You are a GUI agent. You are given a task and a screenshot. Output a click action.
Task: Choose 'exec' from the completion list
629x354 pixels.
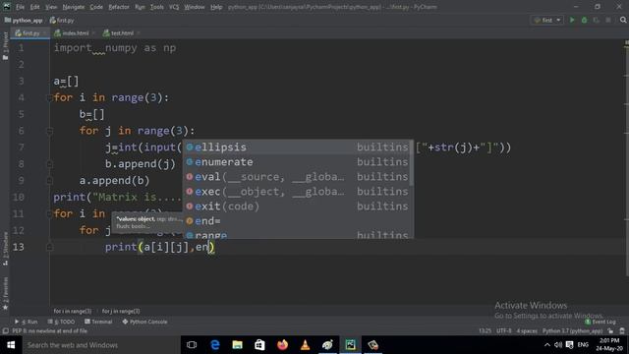[x=298, y=192]
